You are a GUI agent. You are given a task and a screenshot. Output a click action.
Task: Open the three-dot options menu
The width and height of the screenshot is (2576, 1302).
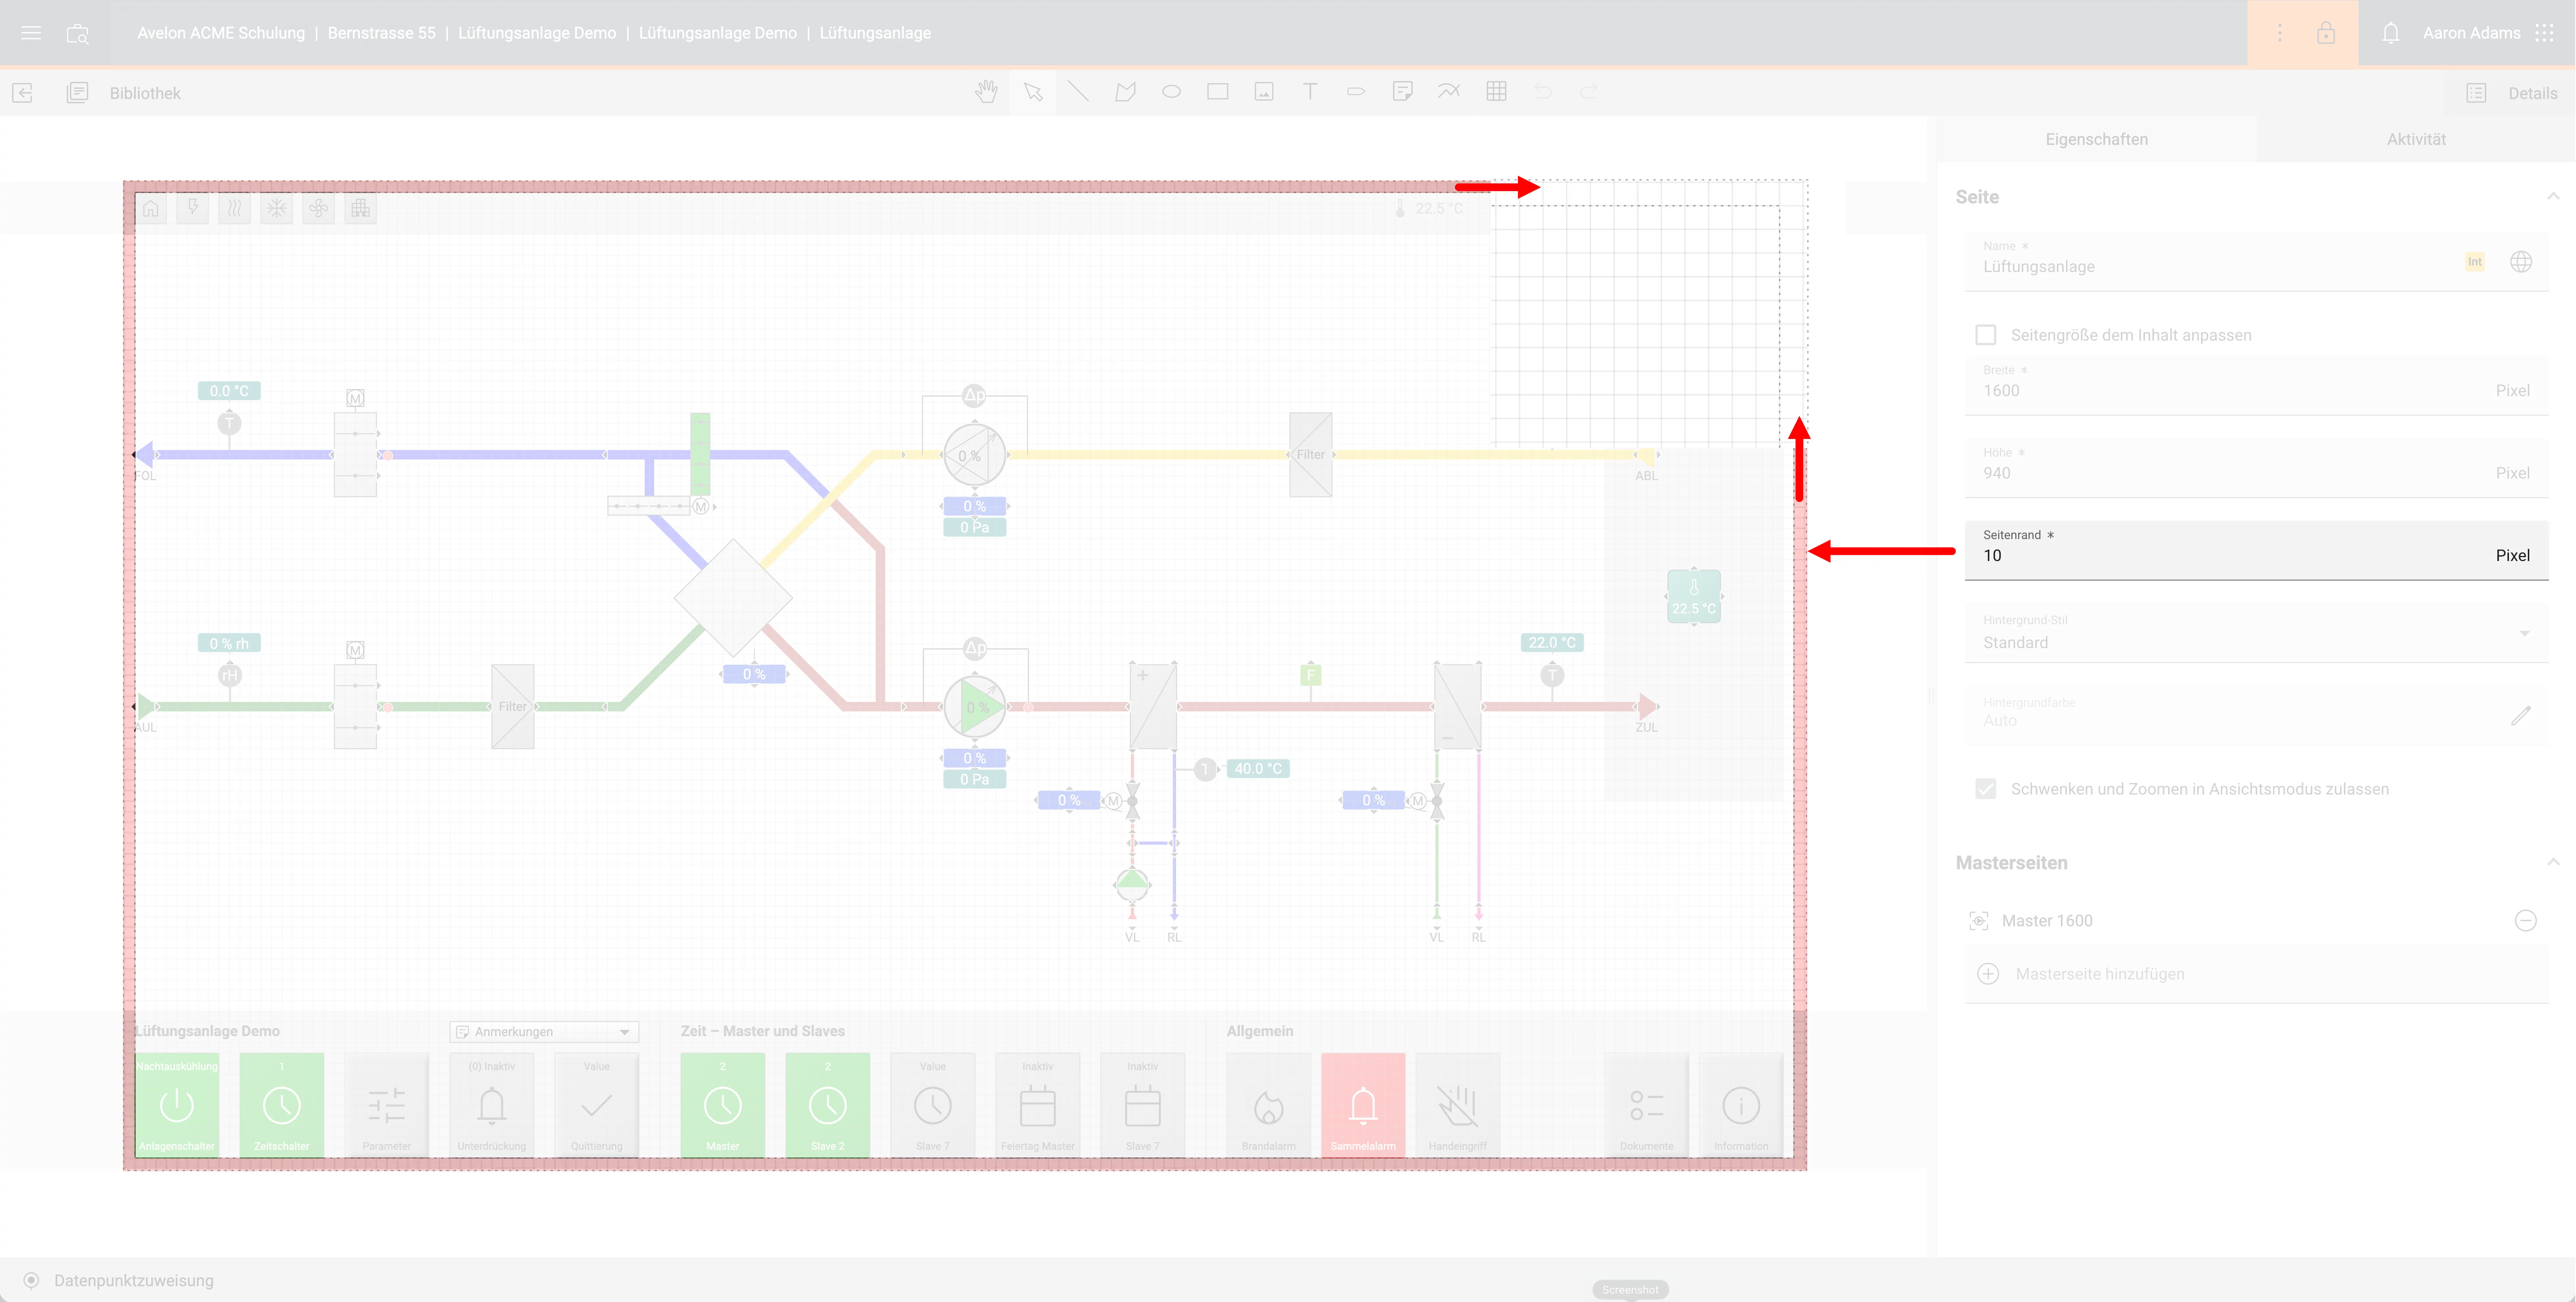click(2280, 33)
